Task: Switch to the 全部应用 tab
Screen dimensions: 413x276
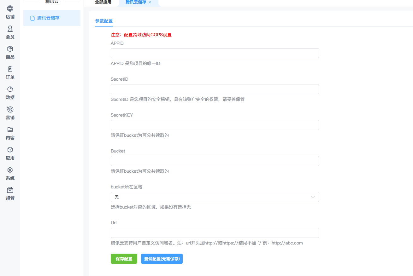Action: 103,2
